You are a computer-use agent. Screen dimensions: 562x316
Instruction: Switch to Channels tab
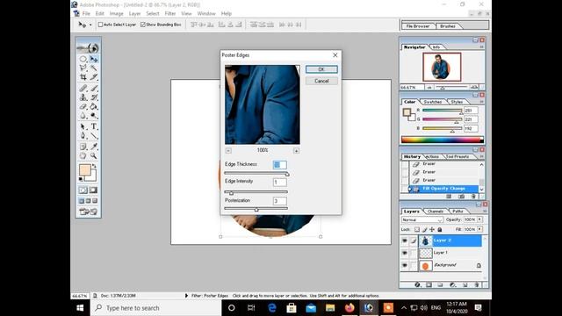coord(436,212)
